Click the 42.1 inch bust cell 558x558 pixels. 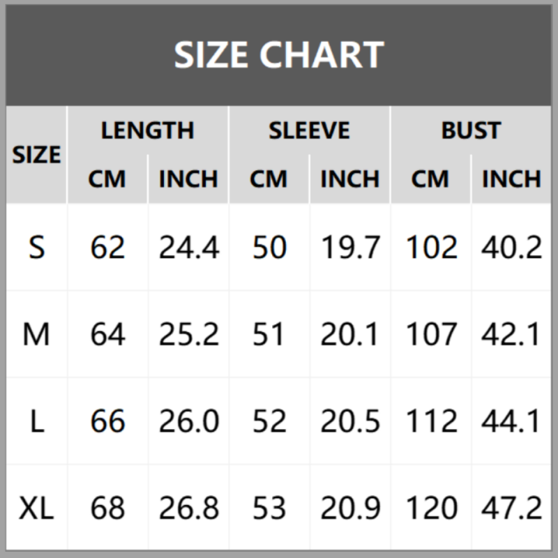pos(511,335)
